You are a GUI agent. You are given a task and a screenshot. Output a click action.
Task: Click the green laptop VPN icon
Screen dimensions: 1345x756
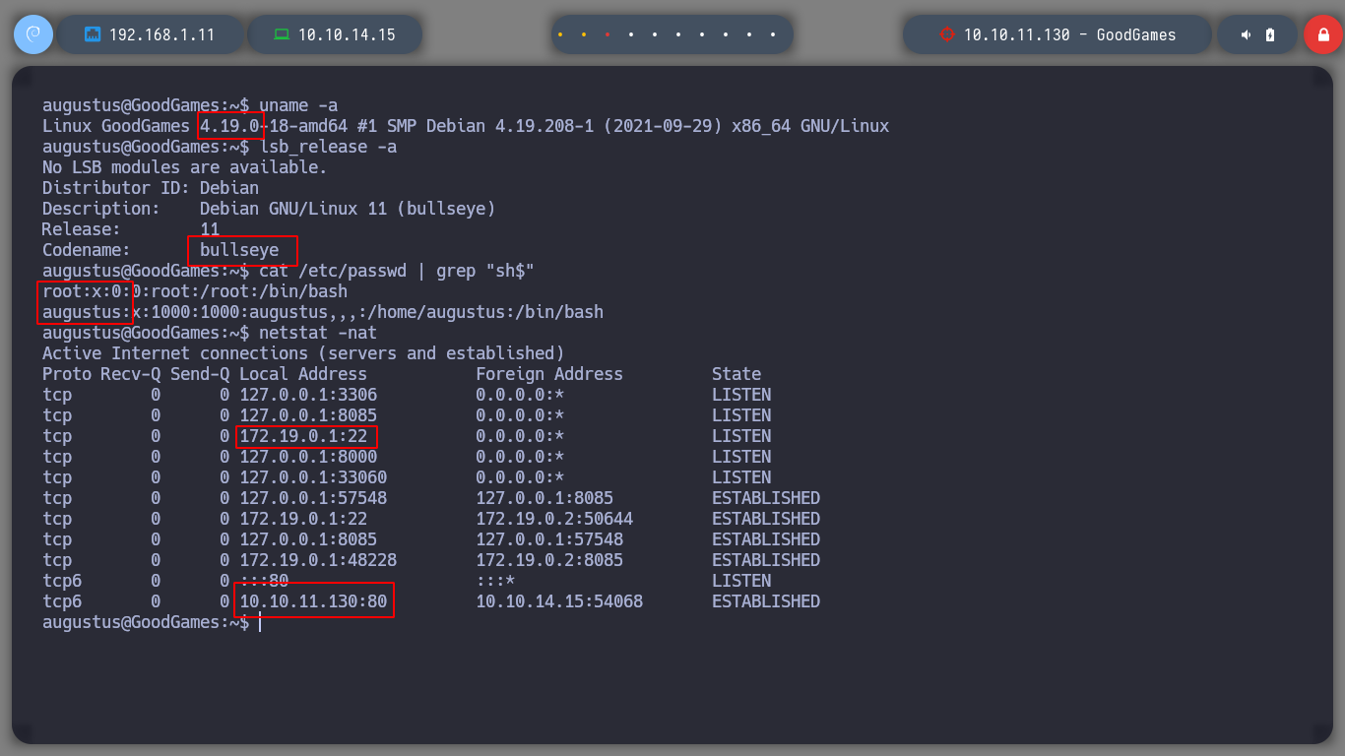pyautogui.click(x=282, y=34)
